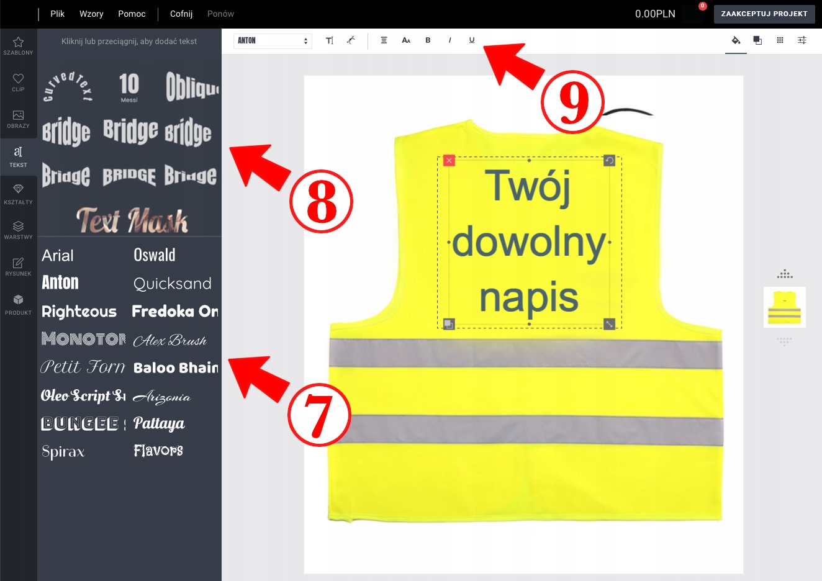Viewport: 822px width, 581px height.
Task: Toggle underline text formatting
Action: 472,40
